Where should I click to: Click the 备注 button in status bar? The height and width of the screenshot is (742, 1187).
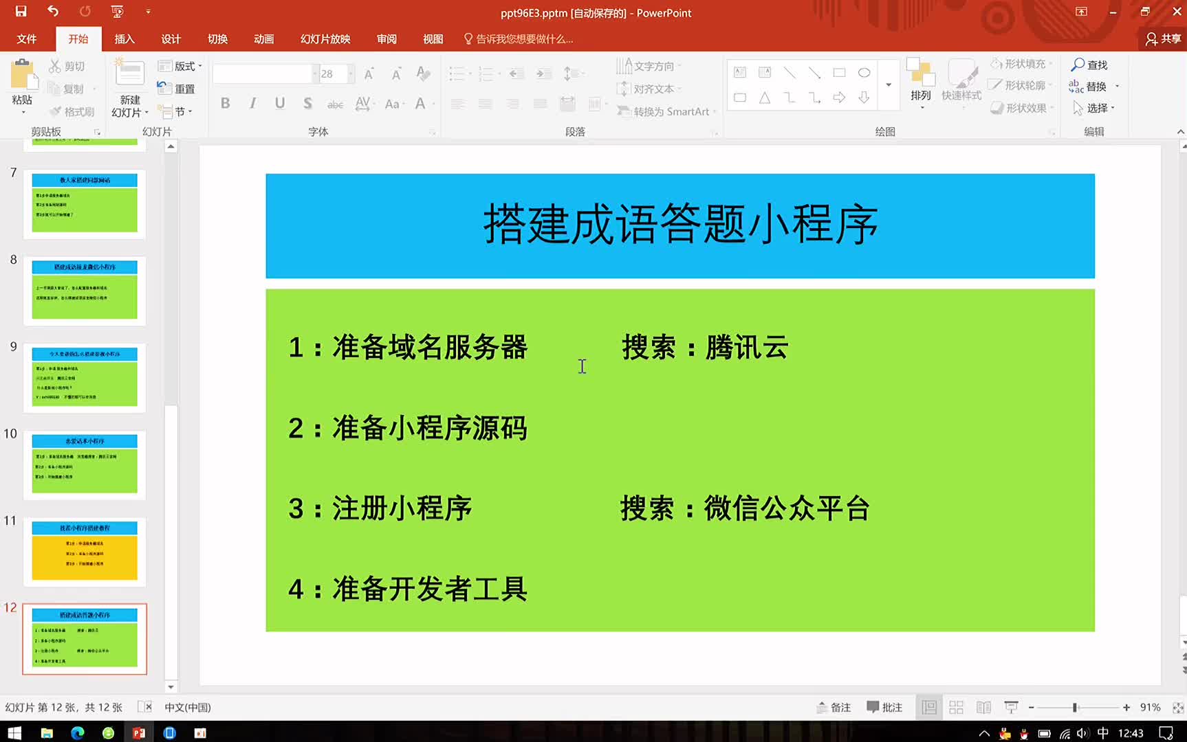834,707
